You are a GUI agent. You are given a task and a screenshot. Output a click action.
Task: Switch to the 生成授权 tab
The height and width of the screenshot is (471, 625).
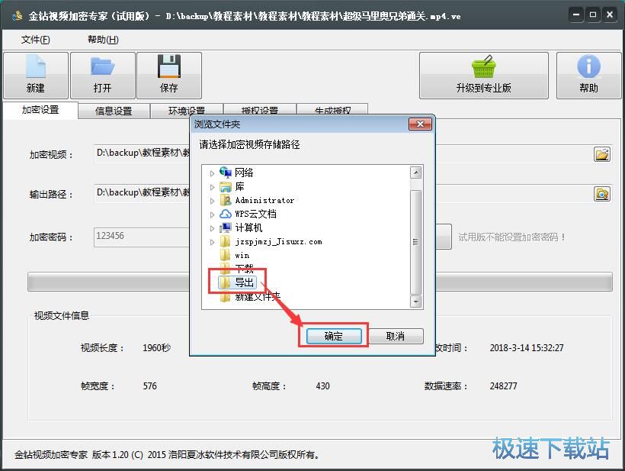click(332, 109)
